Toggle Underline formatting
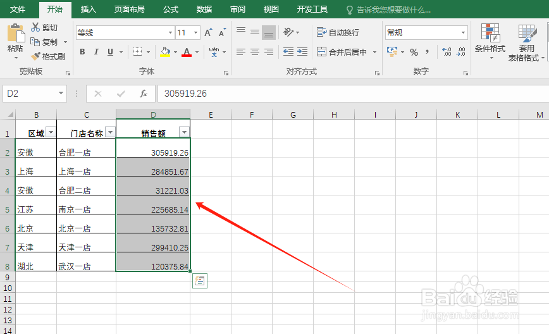 click(x=110, y=52)
